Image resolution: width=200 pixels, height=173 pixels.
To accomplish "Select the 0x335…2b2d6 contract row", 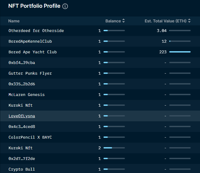I will [100, 84].
